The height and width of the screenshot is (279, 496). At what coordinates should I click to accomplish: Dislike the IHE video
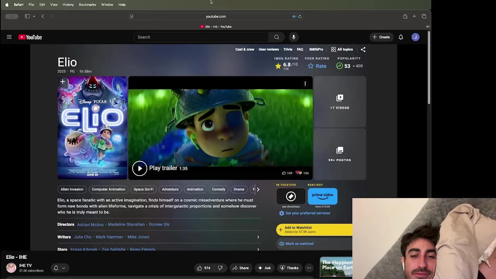(220, 268)
